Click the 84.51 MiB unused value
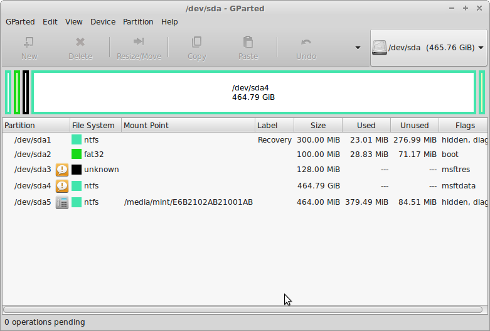490x331 pixels. [417, 202]
